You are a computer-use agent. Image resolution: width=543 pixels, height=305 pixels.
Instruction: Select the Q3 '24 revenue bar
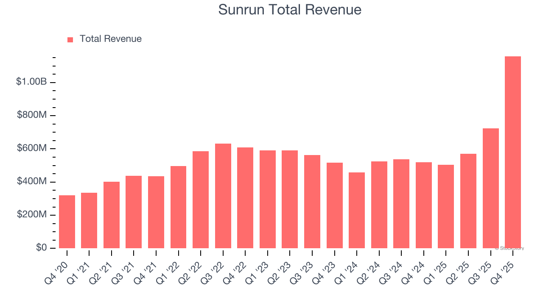tap(401, 204)
